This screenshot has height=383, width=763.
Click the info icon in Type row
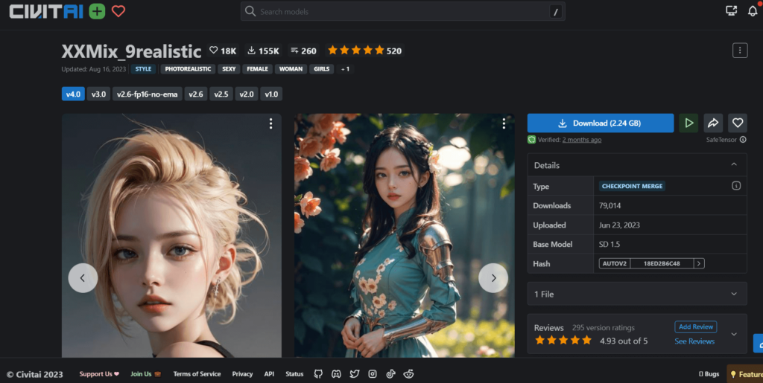[x=736, y=186]
